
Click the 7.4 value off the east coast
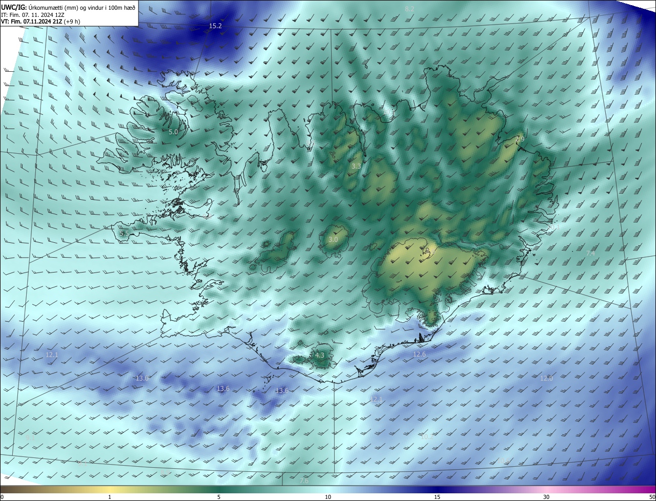click(x=590, y=253)
